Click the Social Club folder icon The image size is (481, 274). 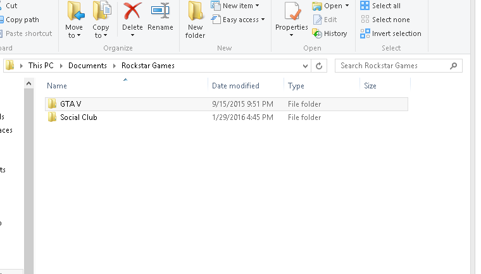click(52, 117)
